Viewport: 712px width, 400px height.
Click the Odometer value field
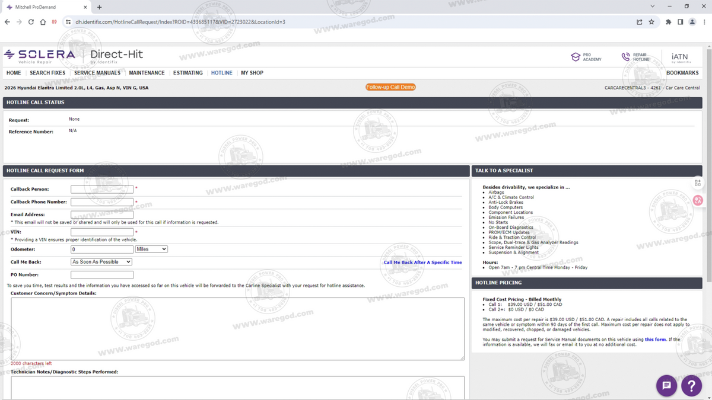[x=102, y=249]
